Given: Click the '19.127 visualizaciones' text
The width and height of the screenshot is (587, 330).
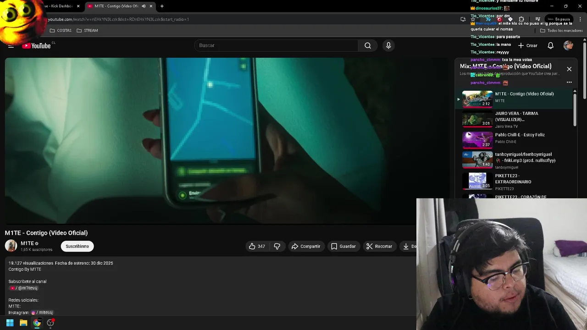Looking at the screenshot, I should [31, 263].
